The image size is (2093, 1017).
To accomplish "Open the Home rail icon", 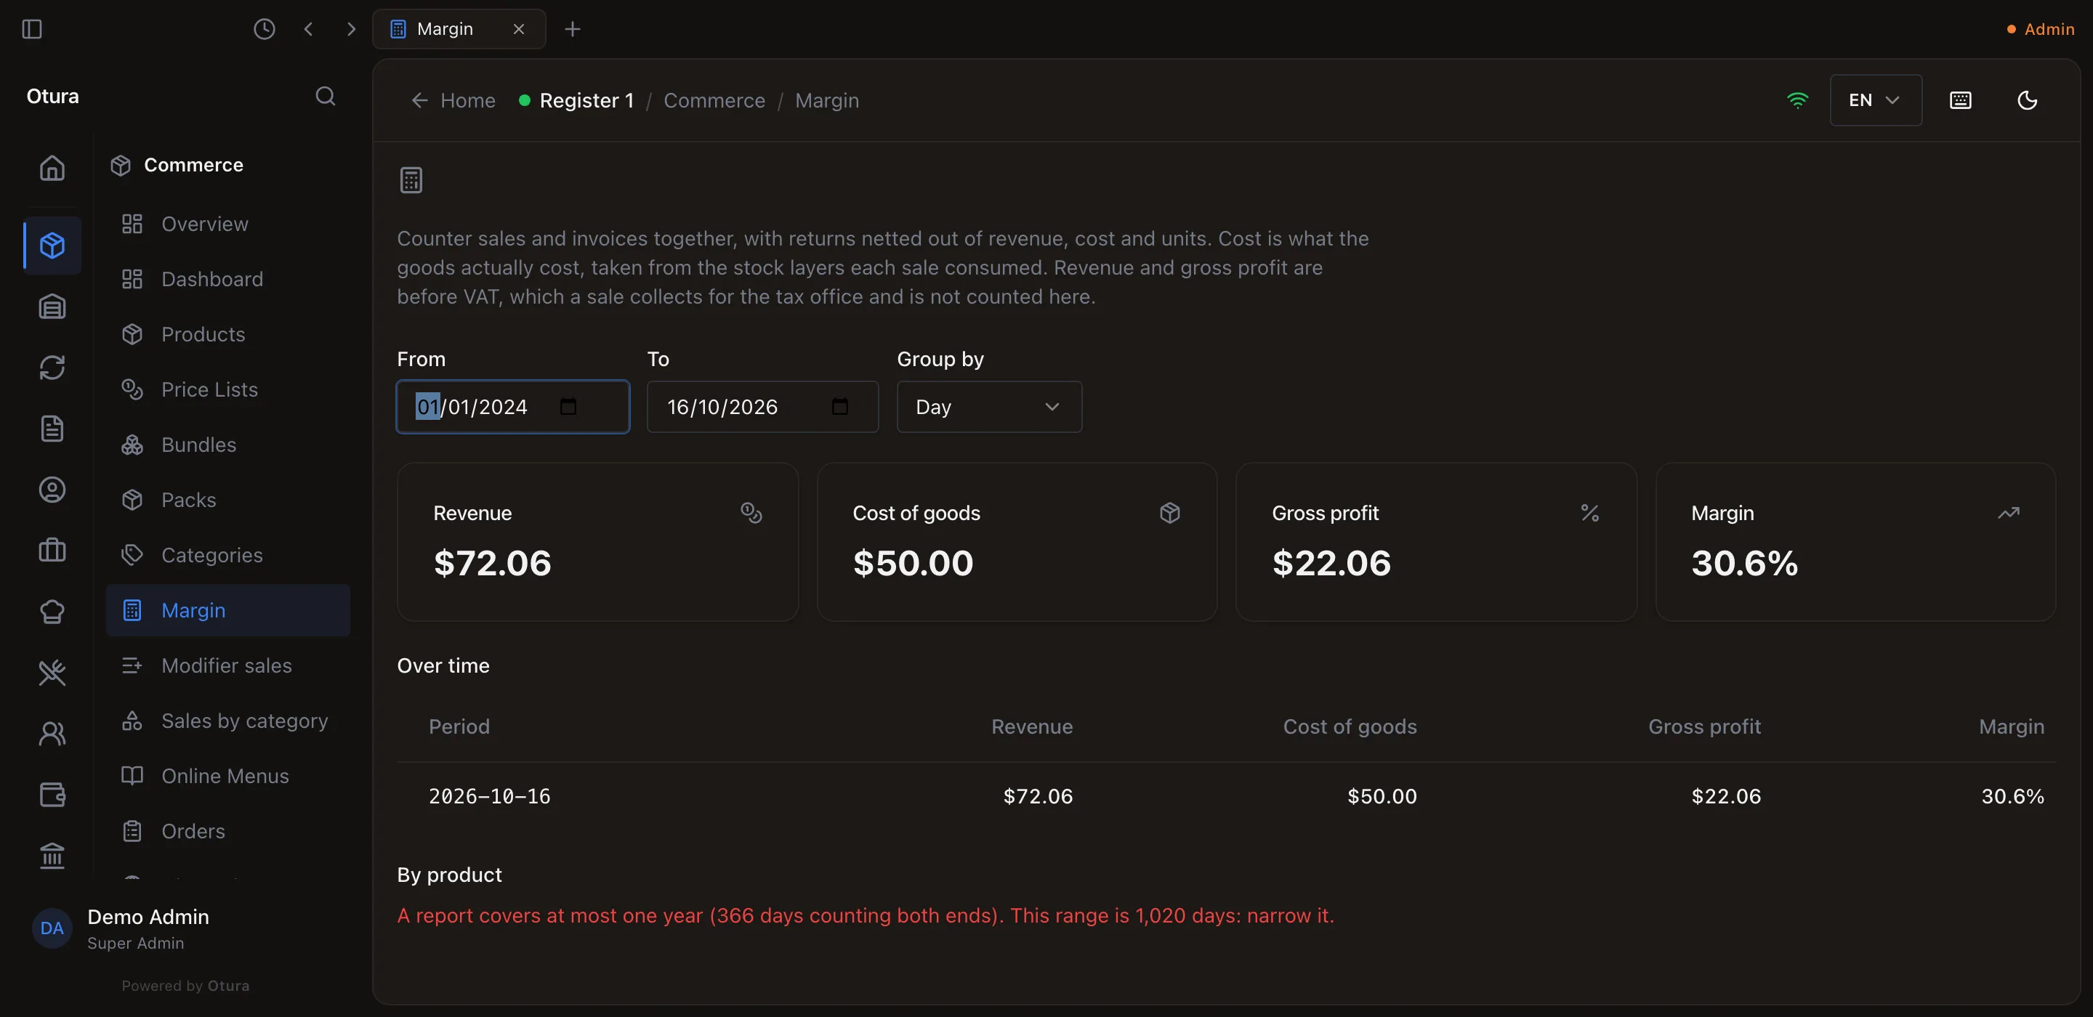I will point(52,168).
